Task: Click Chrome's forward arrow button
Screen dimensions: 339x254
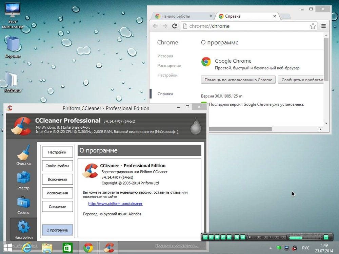Action: pos(165,26)
